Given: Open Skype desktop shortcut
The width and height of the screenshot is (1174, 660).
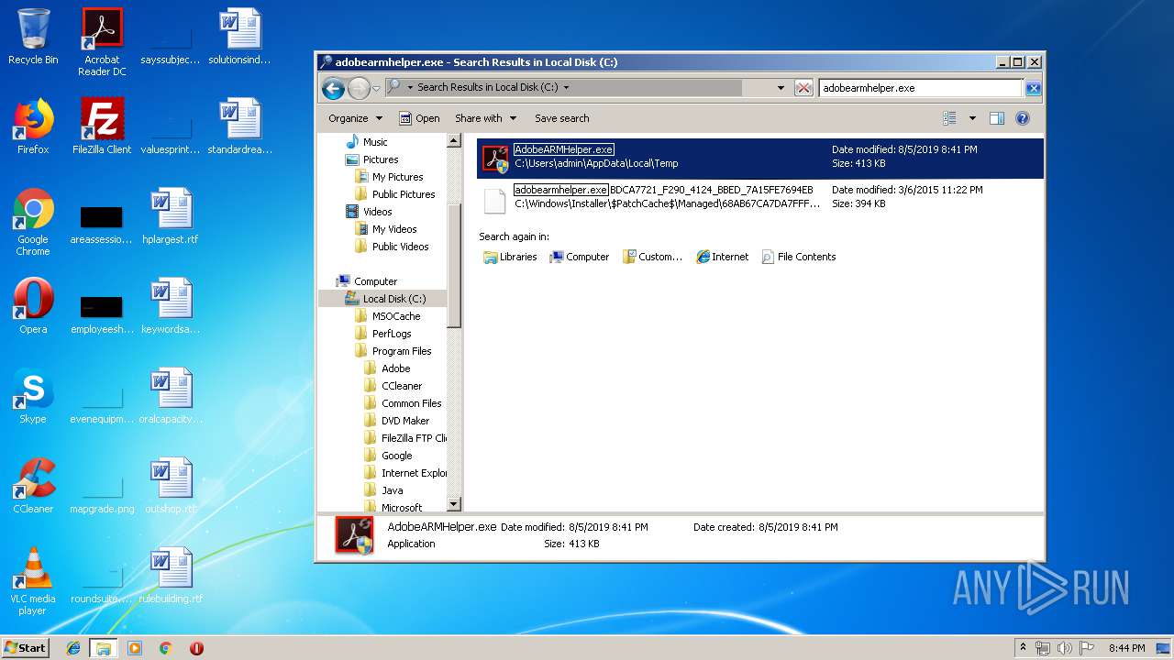Looking at the screenshot, I should pyautogui.click(x=33, y=396).
